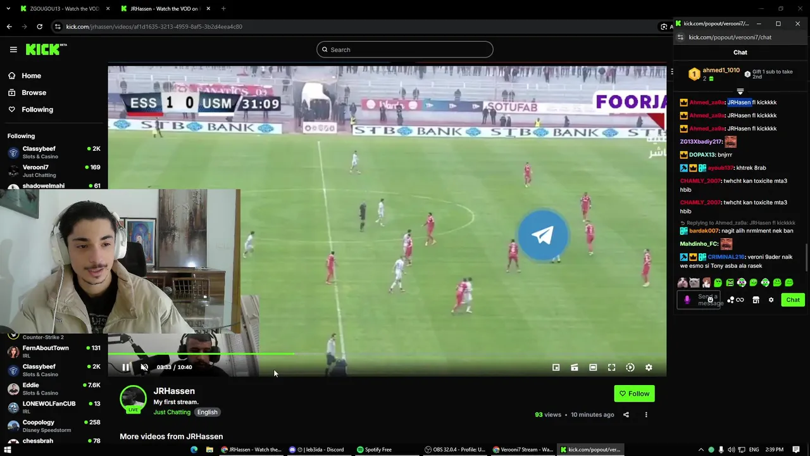Open popout chat site info icon
This screenshot has height=456, width=810.
point(680,37)
